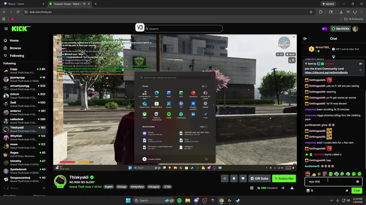The image size is (366, 205).
Task: Go back in browser history
Action: (x=4, y=12)
